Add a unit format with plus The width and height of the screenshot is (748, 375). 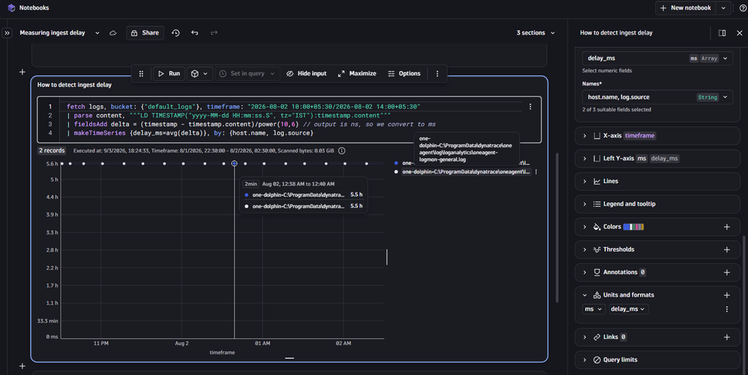pyautogui.click(x=726, y=295)
